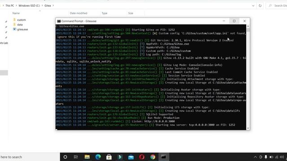Open Microsoft Store from taskbar
Viewport: 287px width, 161px height.
pyautogui.click(x=109, y=157)
